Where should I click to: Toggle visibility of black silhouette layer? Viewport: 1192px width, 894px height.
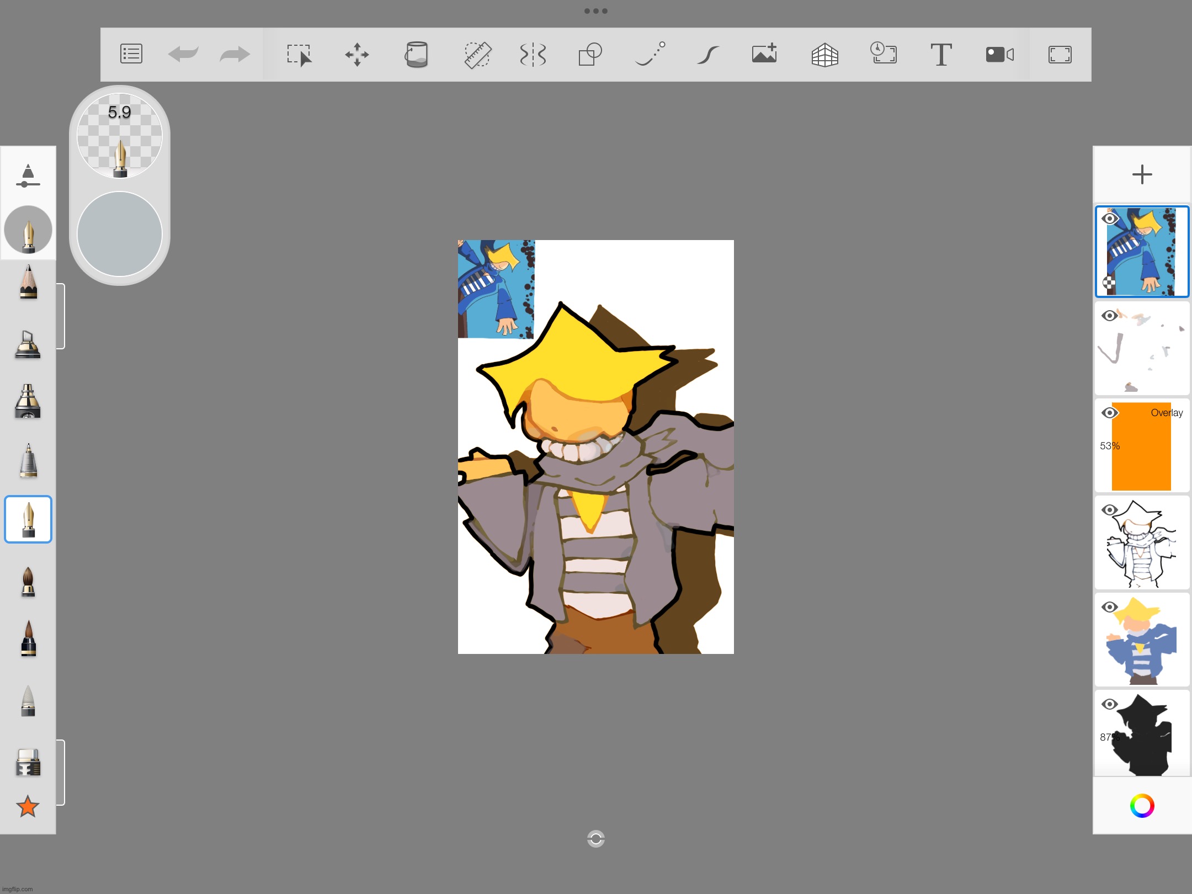coord(1109,704)
